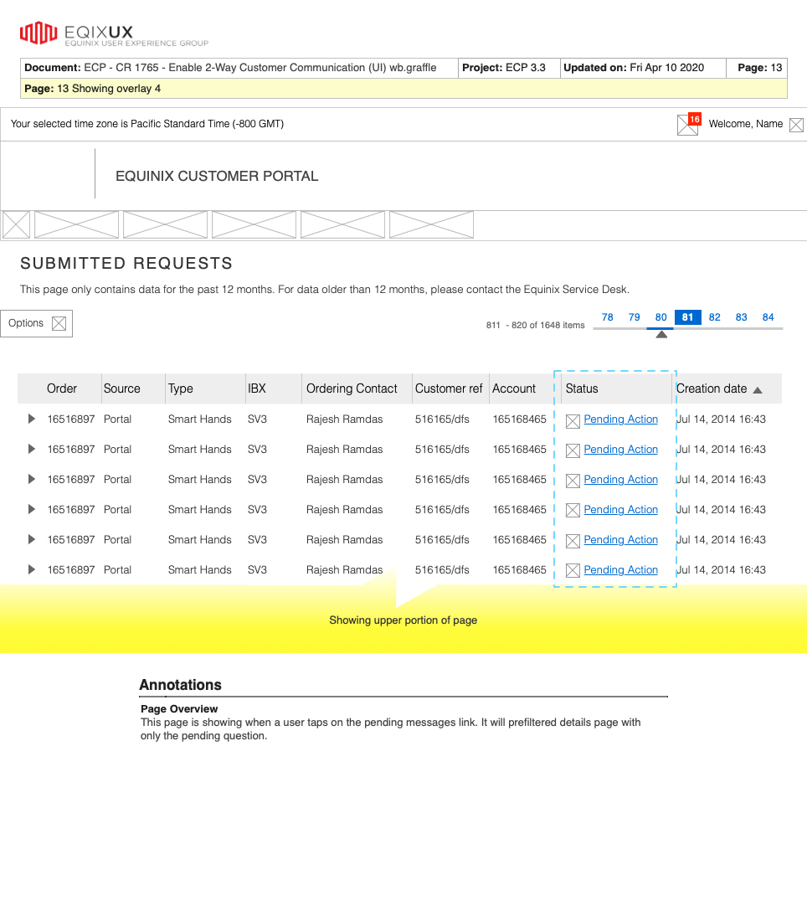Expand the sixth order 16516897 row
Screen dimensions: 807x921
click(x=32, y=569)
